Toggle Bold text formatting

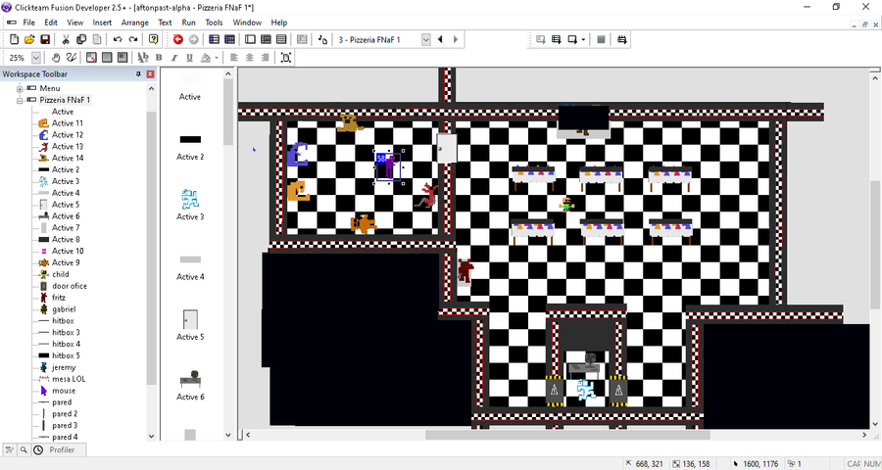pyautogui.click(x=159, y=58)
